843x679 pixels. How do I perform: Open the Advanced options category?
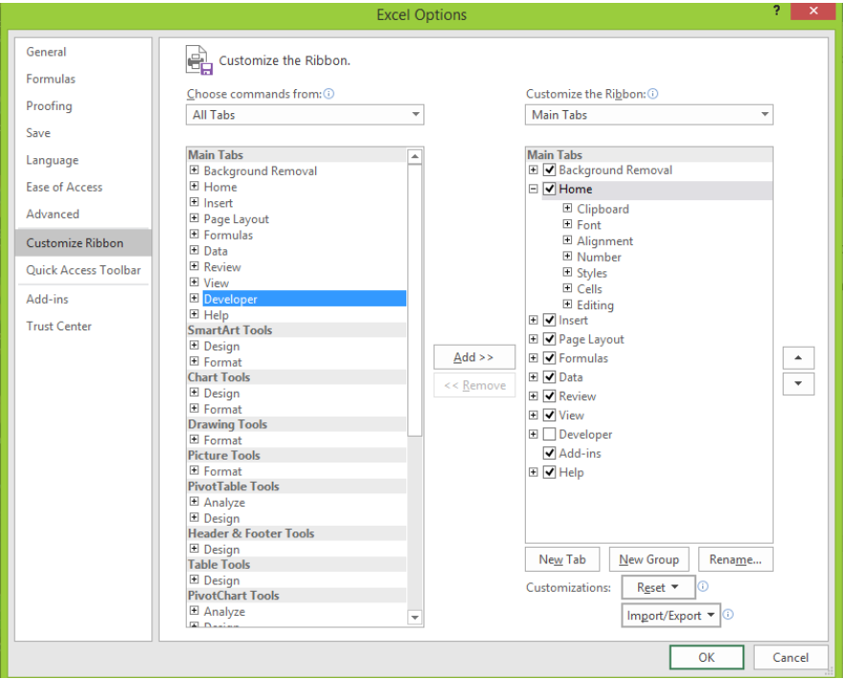(53, 214)
